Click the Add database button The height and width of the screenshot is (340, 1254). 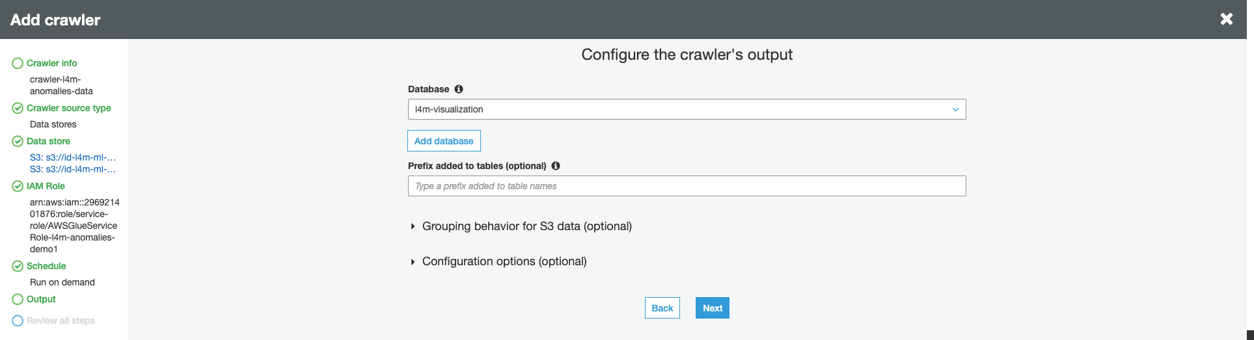pos(444,141)
